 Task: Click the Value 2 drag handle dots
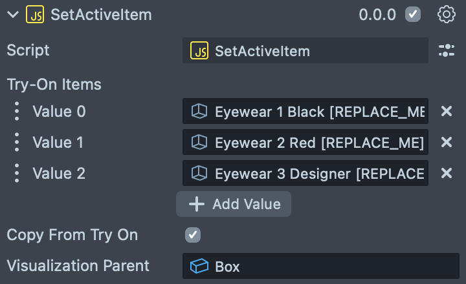click(x=17, y=173)
